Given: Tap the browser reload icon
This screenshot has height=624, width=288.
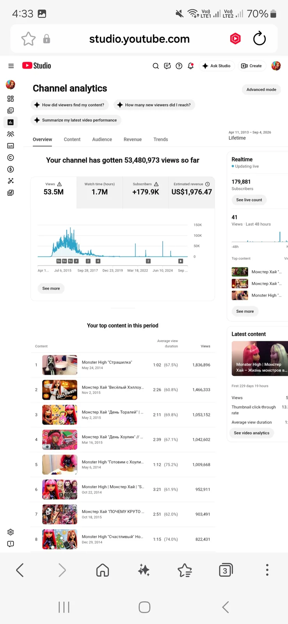Looking at the screenshot, I should pyautogui.click(x=260, y=38).
